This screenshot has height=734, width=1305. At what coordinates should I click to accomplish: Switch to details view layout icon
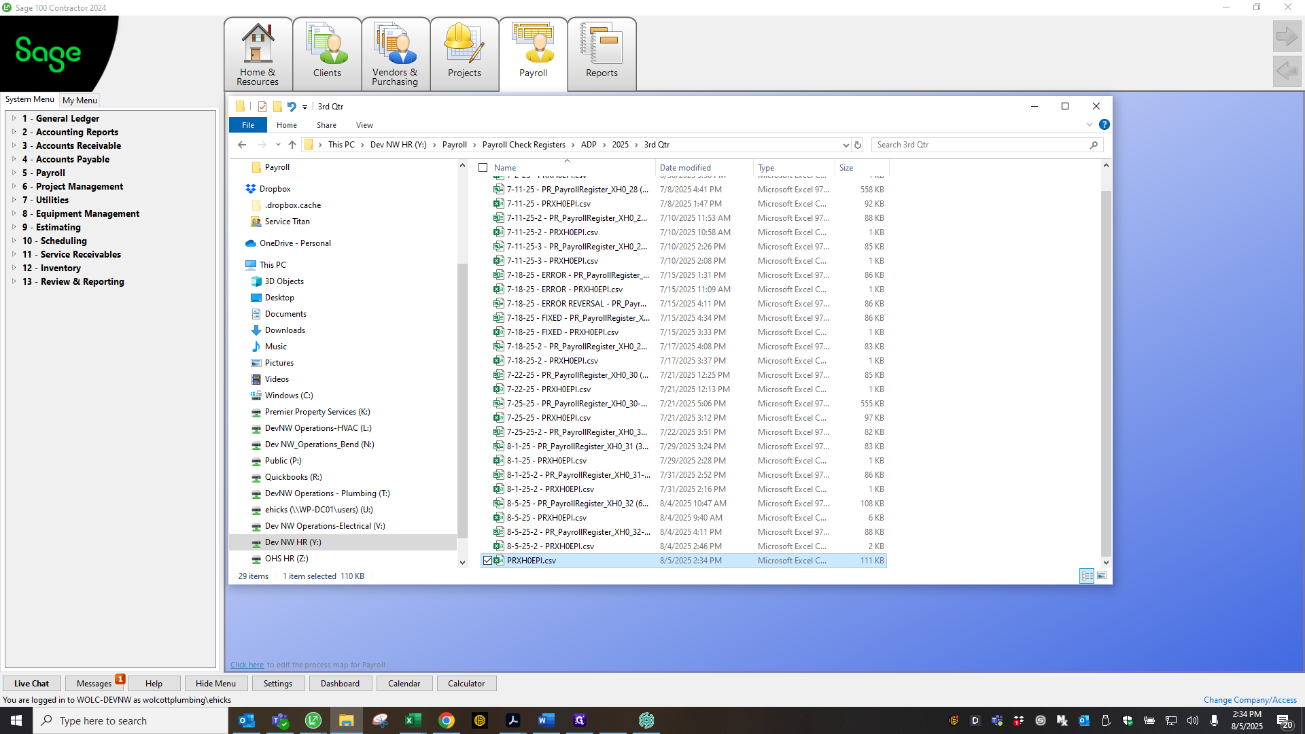click(1087, 576)
